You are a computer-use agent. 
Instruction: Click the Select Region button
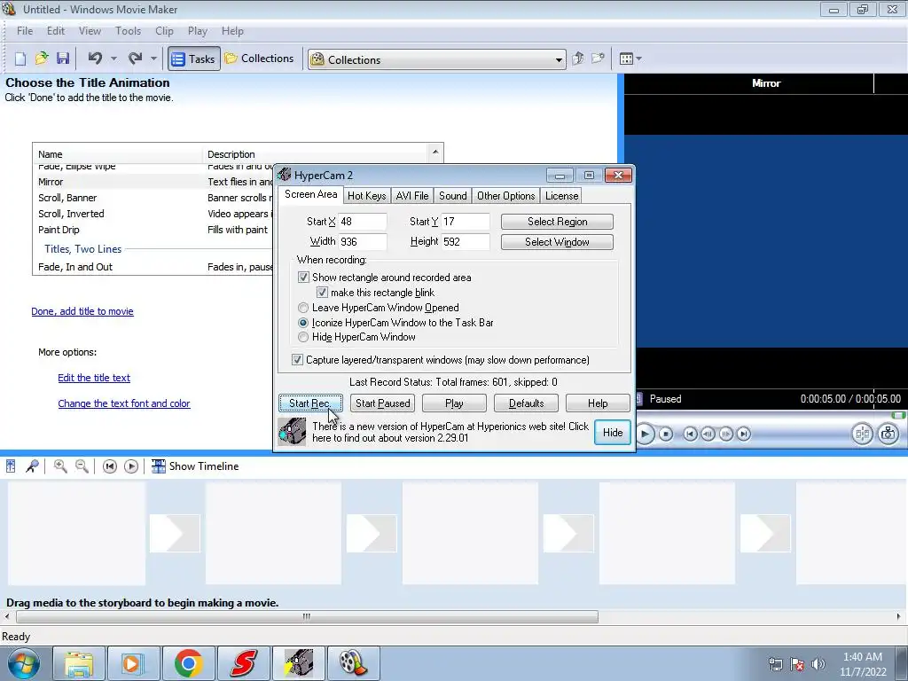(557, 221)
